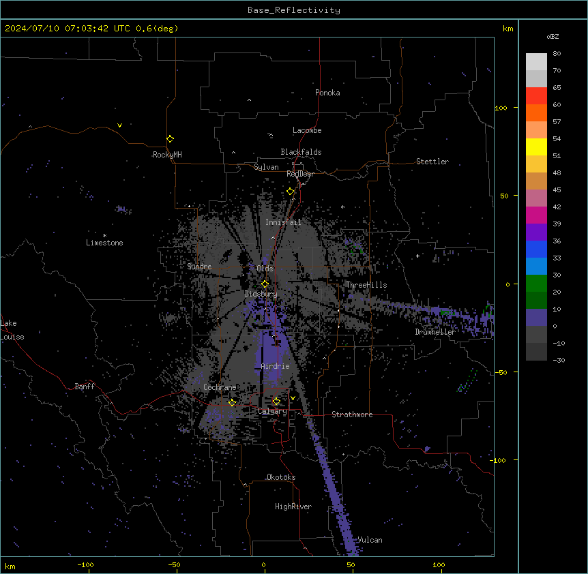Click the -50 tick on right axis
Screen dimensions: 588x574
pyautogui.click(x=501, y=372)
